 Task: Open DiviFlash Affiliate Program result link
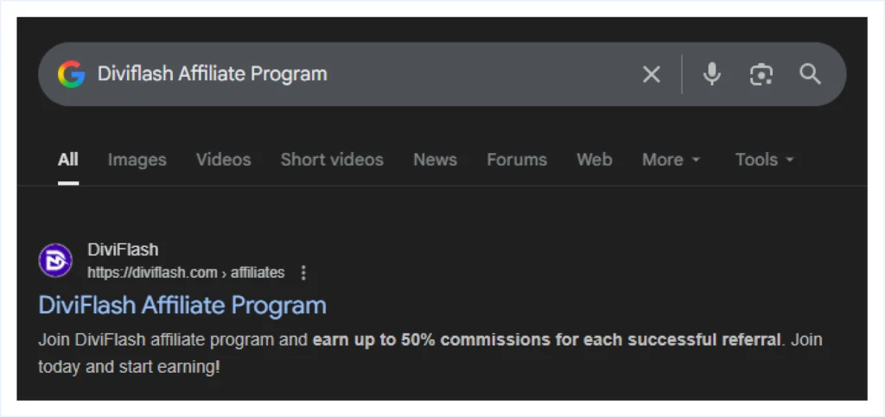point(182,306)
